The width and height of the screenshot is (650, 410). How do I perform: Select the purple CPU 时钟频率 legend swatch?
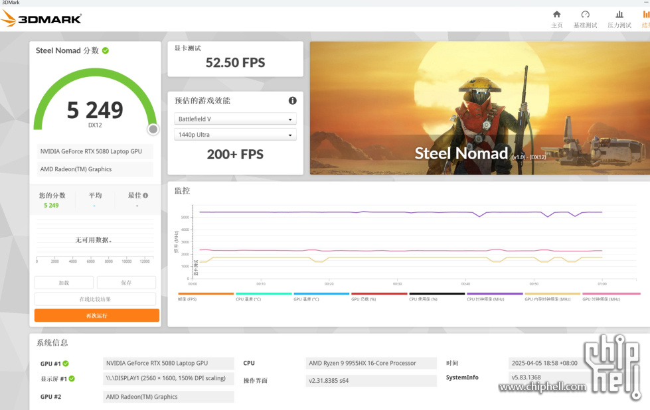pos(495,294)
